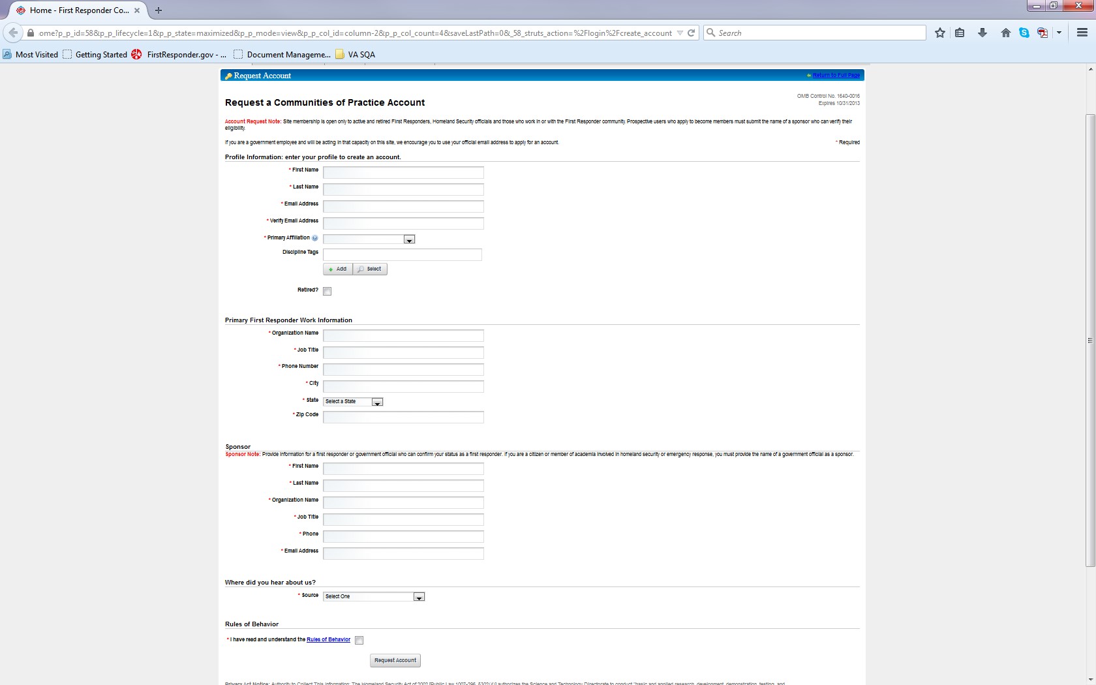Click the Skype toolbar icon
Viewport: 1096px width, 685px height.
[x=1024, y=33]
